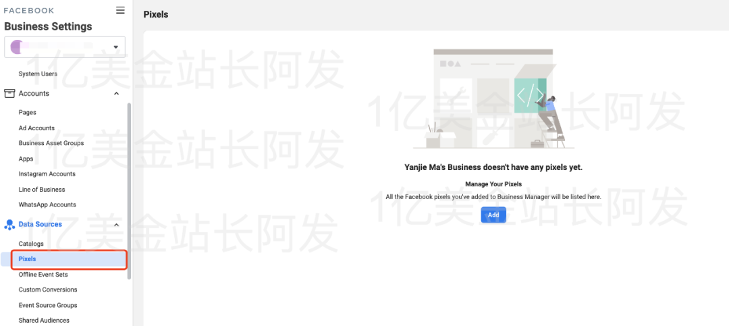The image size is (729, 326).
Task: Select Business Asset Groups
Action: (x=51, y=143)
